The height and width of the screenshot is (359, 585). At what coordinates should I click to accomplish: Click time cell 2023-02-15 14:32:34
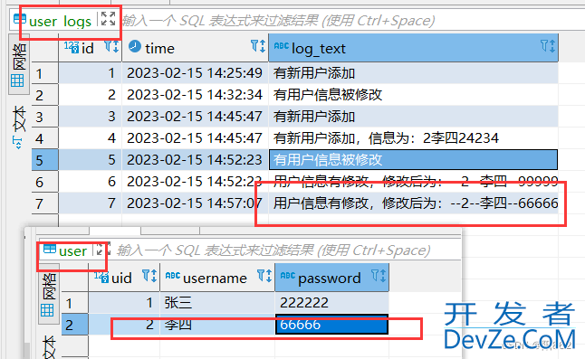pyautogui.click(x=195, y=95)
